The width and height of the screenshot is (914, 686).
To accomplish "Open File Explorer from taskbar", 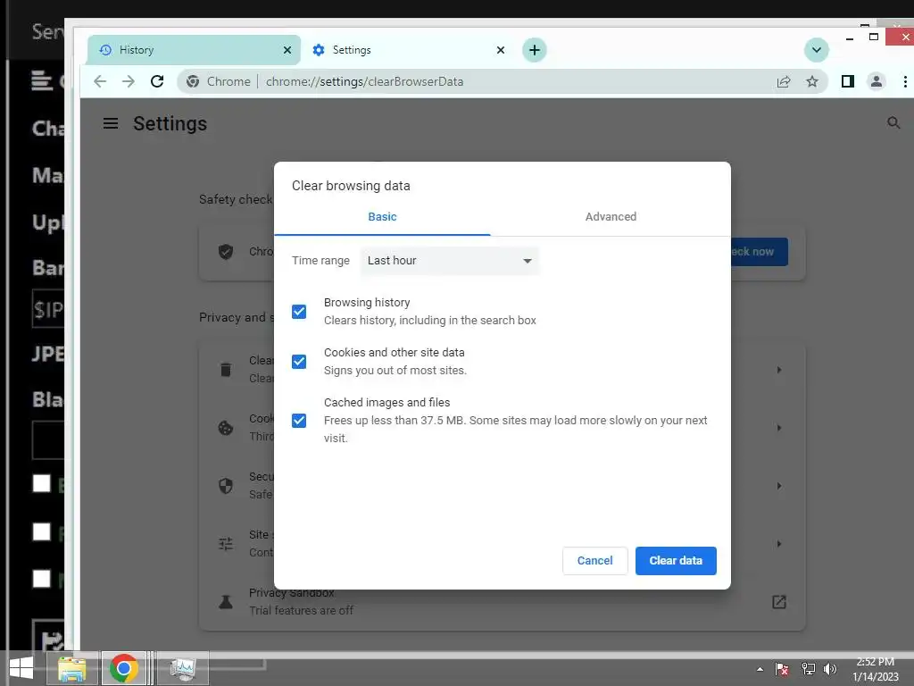I will pos(71,668).
